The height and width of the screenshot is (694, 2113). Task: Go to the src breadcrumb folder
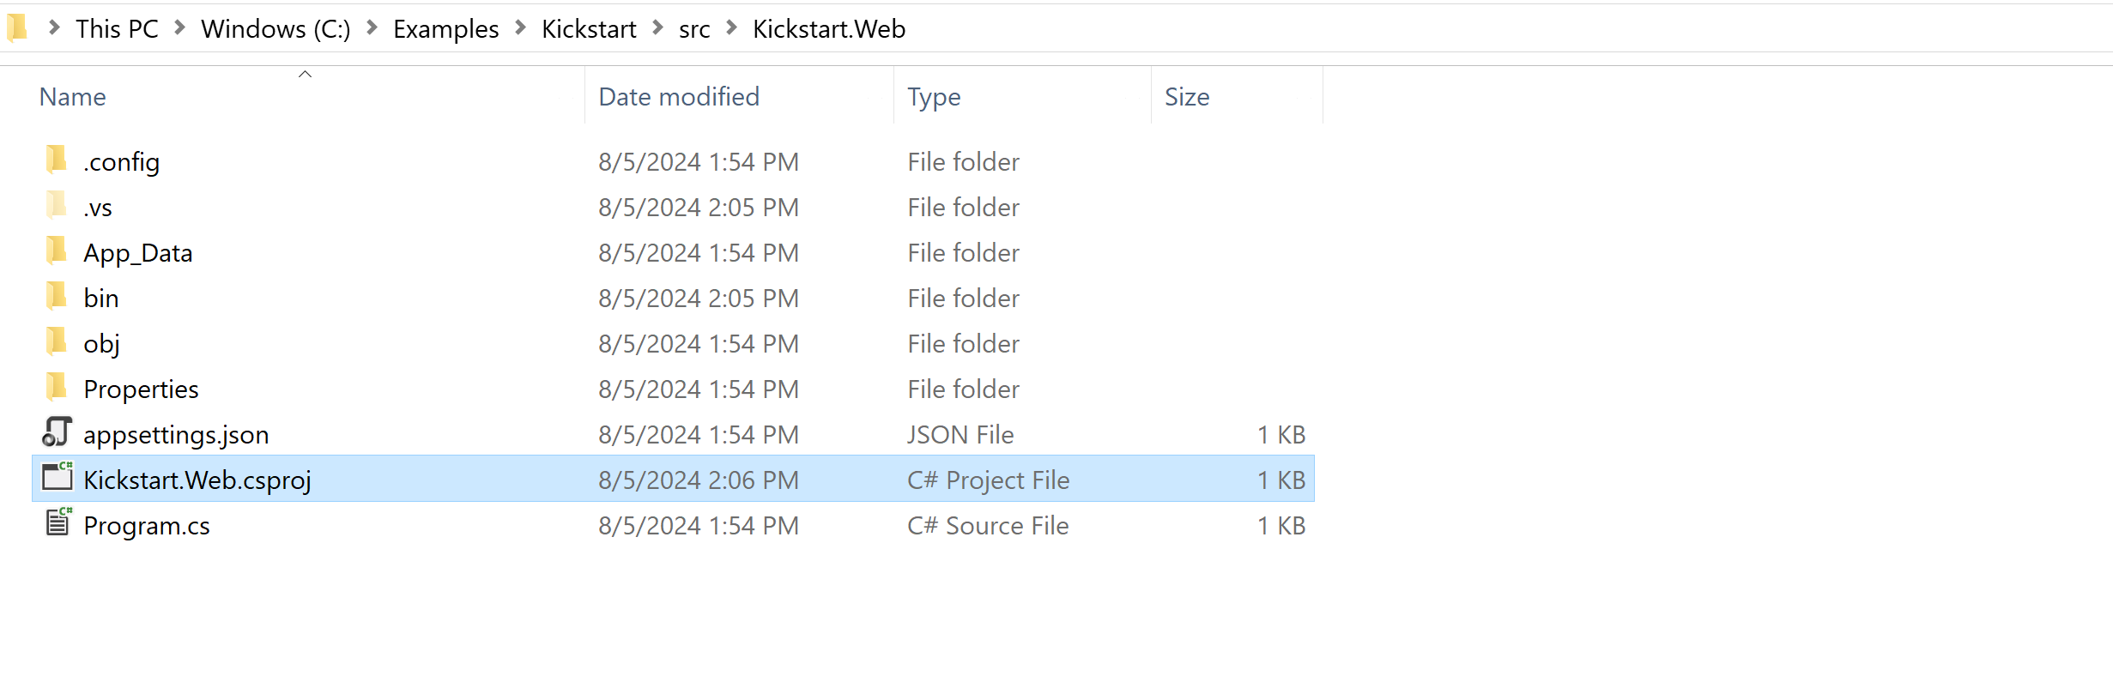click(x=694, y=29)
